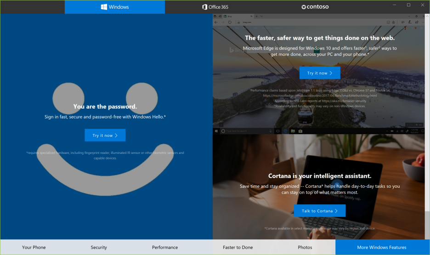
Task: Select the Windows logo tab
Action: 114,7
